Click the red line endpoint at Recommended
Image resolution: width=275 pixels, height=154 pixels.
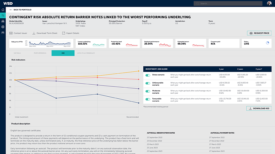[x=139, y=79]
